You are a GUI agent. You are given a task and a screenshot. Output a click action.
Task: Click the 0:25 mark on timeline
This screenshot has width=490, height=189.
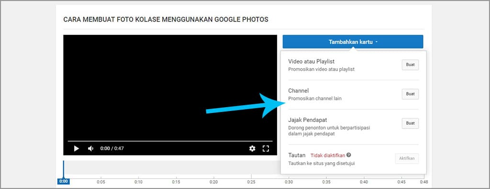click(x=251, y=182)
